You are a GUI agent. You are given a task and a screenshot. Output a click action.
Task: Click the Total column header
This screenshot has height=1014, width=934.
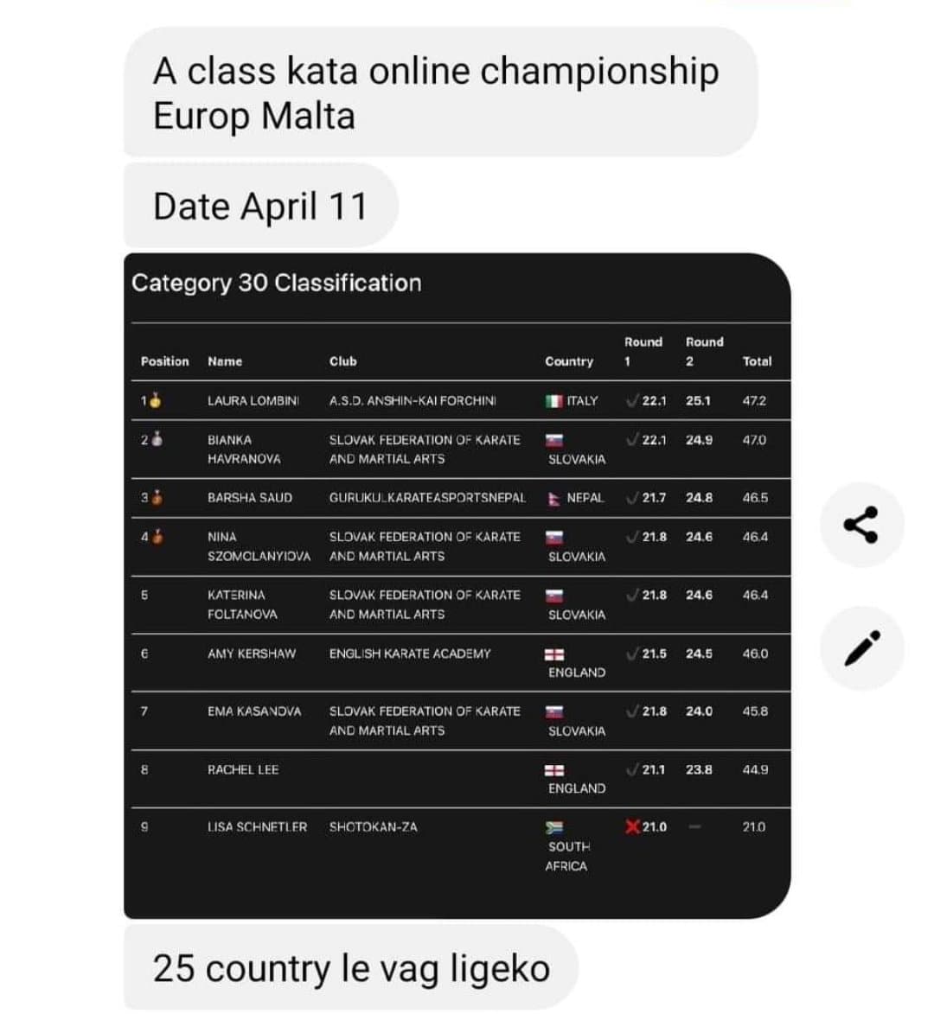coord(757,361)
